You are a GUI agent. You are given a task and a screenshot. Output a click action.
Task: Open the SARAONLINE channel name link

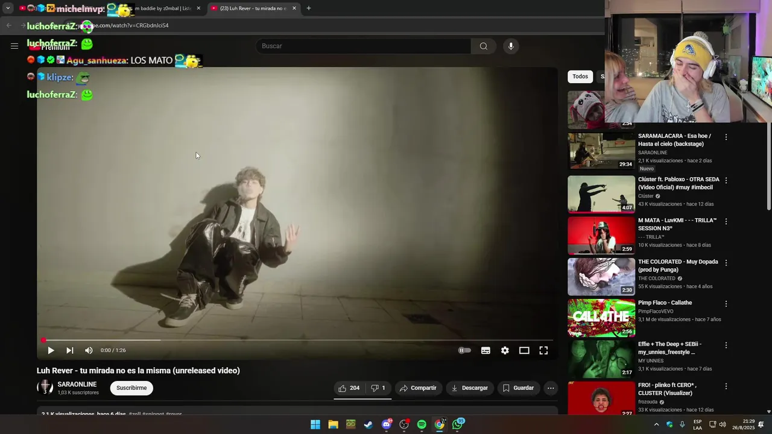[77, 384]
